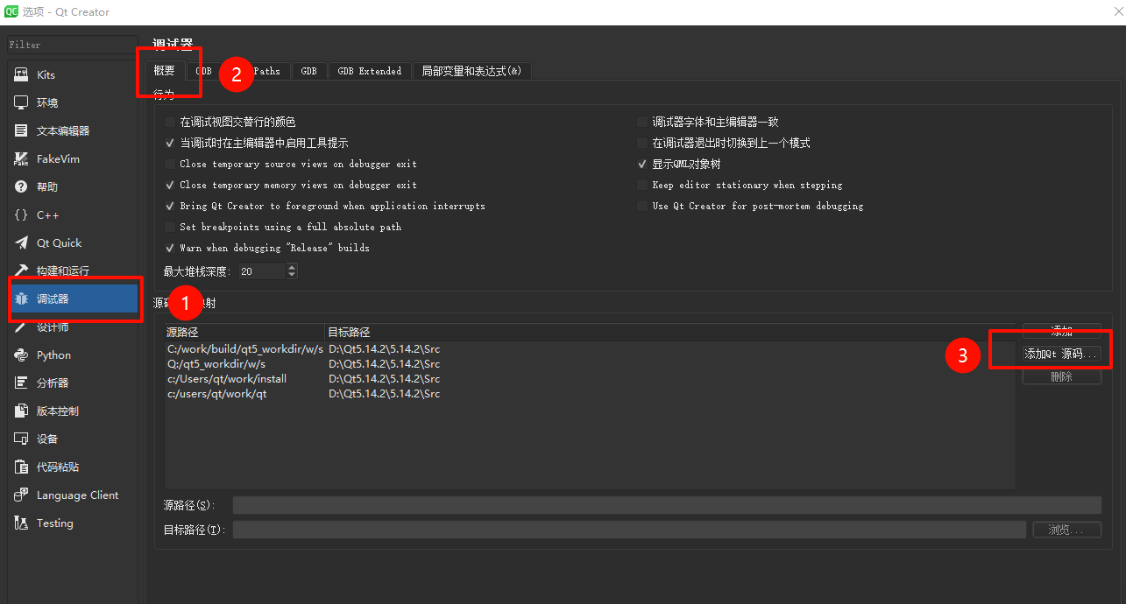Click the 目标路径 column header
The image size is (1126, 604).
(x=670, y=333)
